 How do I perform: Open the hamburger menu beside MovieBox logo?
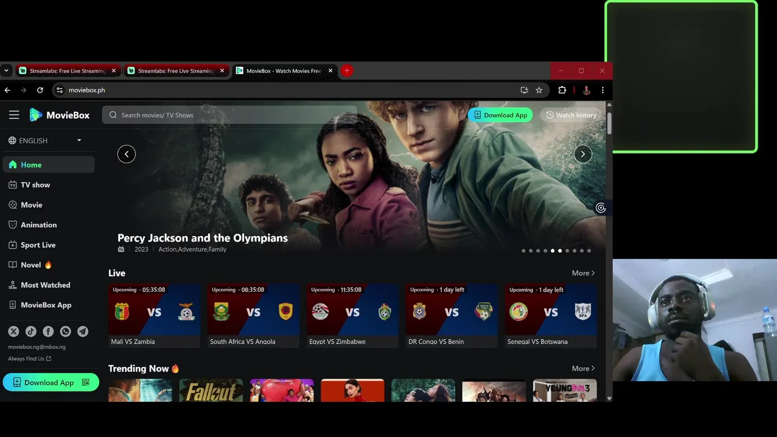14,115
